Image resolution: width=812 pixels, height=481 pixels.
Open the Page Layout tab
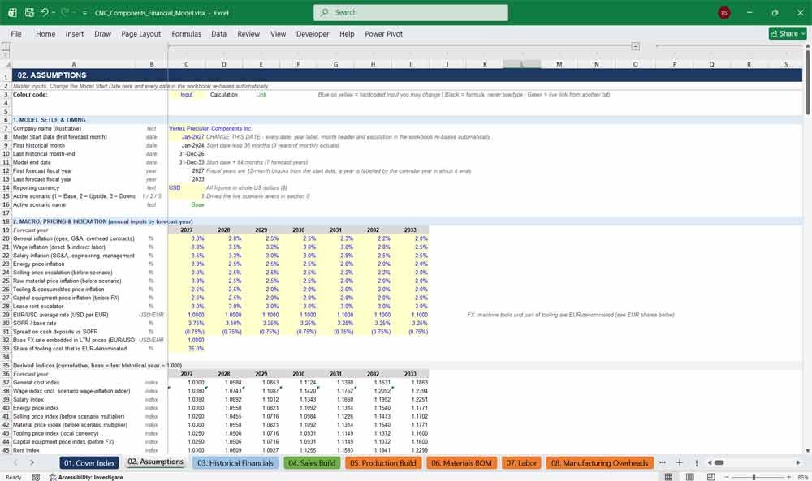click(140, 33)
